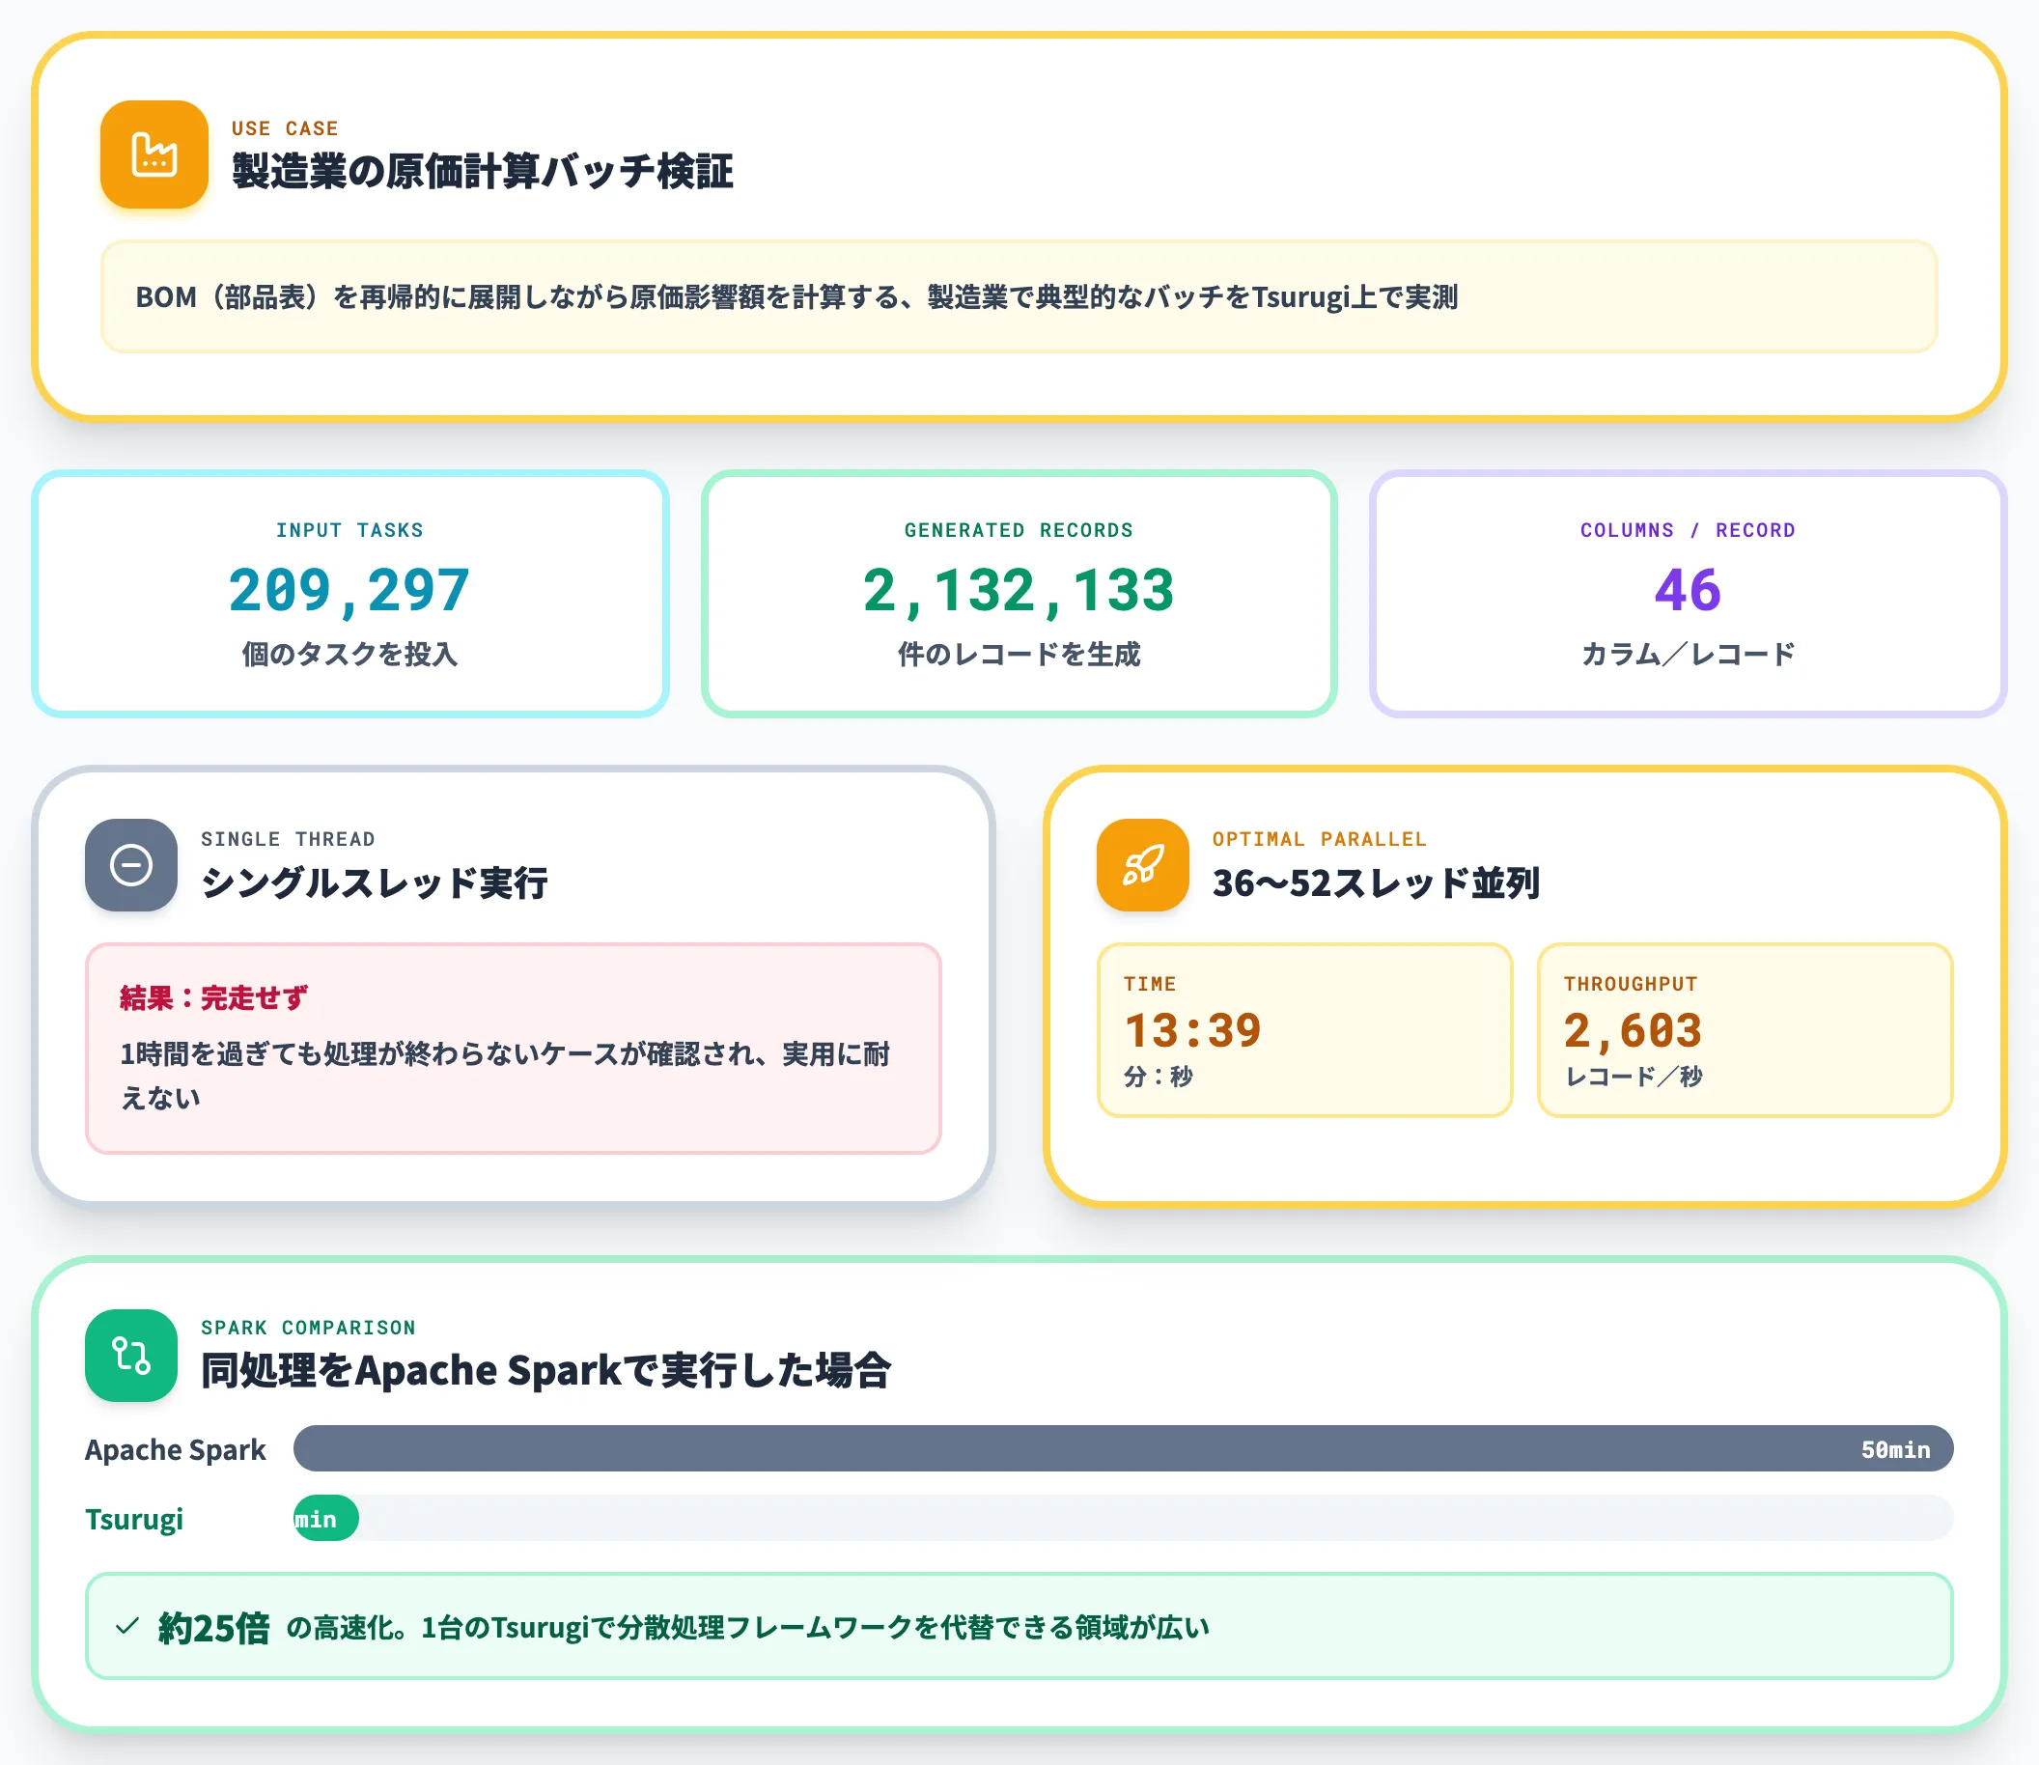
Task: Click the sentence の高速化。1台のTsurugiで
Action: pos(747,1627)
